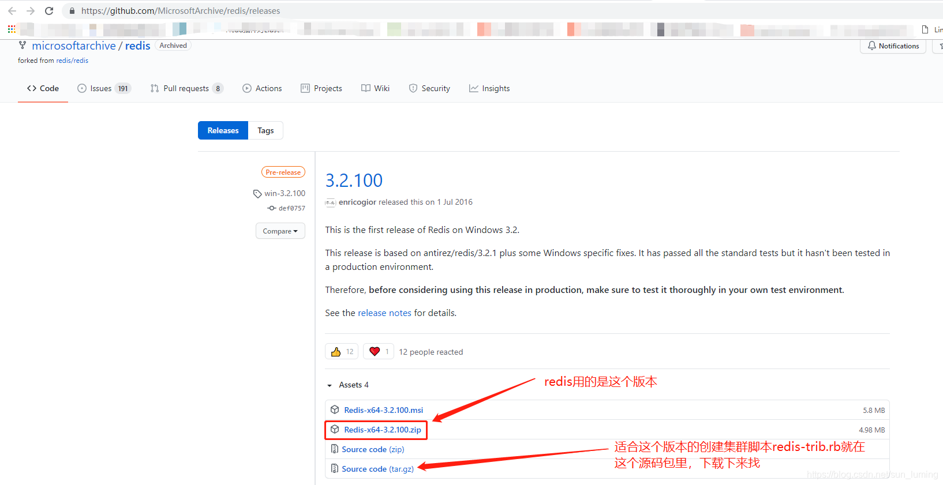This screenshot has width=943, height=485.
Task: Open the Pull requests tab
Action: click(186, 88)
